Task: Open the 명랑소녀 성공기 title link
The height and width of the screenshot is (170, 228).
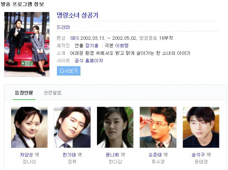Action: point(78,15)
